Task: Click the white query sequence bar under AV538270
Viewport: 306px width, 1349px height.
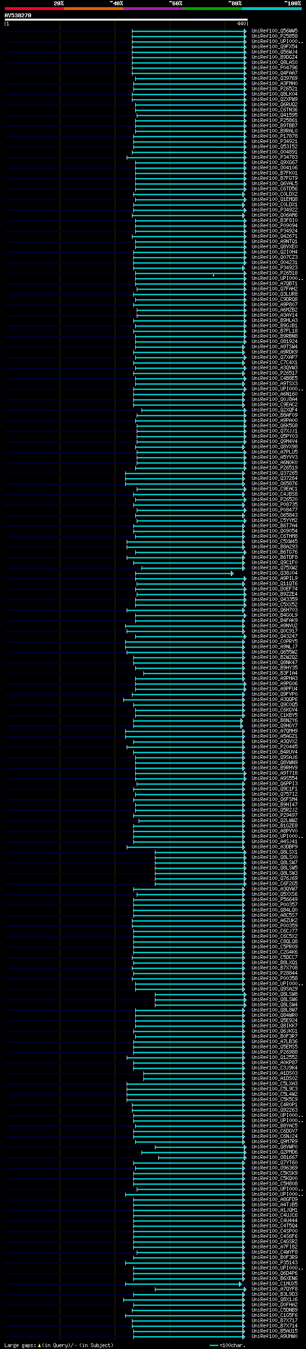Action: [x=126, y=20]
